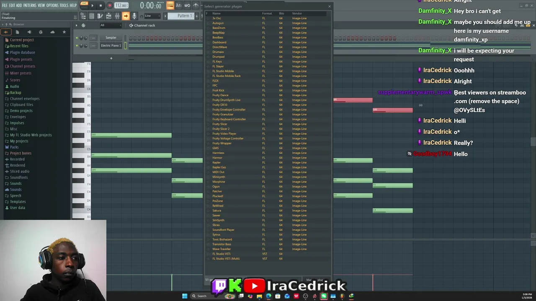Toggle Electric Piano 1 channel select indicator
The image size is (536, 301).
(125, 46)
